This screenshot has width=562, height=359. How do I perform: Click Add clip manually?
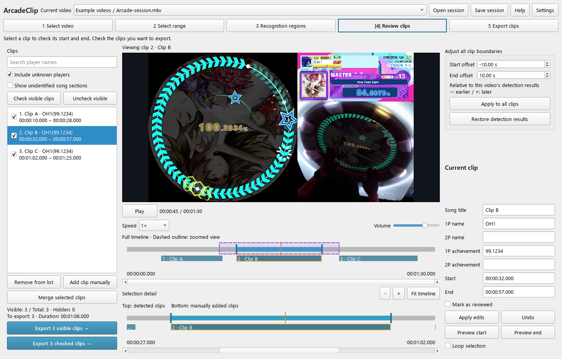pyautogui.click(x=90, y=282)
